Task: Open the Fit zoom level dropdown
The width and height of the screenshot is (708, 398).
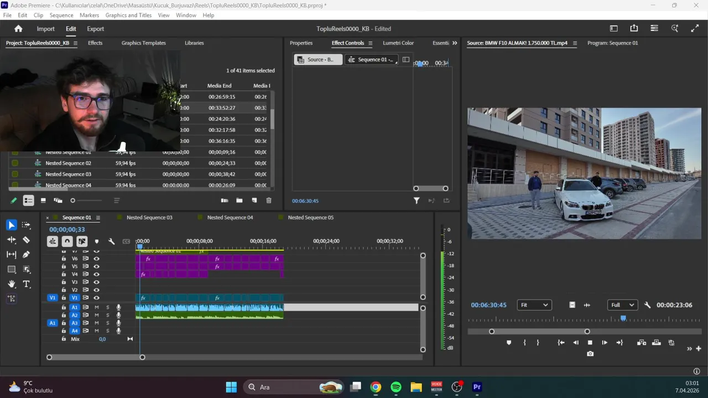Action: pos(534,305)
